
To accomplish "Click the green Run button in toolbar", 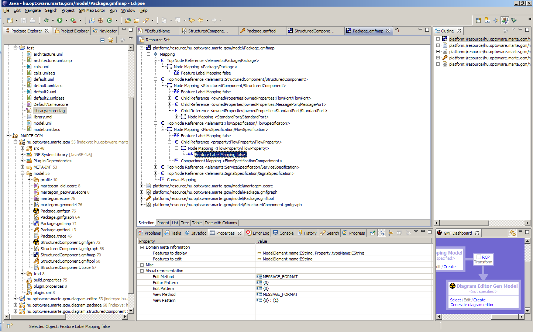I will pos(60,20).
